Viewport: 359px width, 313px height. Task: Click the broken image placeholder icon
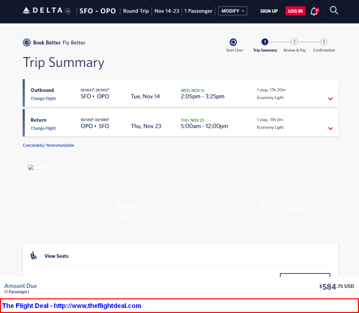pos(31,167)
